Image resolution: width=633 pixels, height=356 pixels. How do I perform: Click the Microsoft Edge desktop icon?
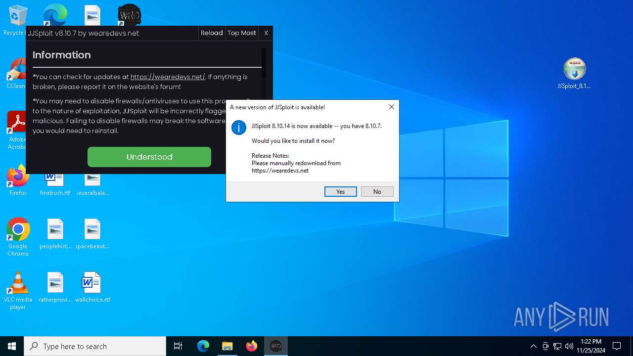coord(55,15)
